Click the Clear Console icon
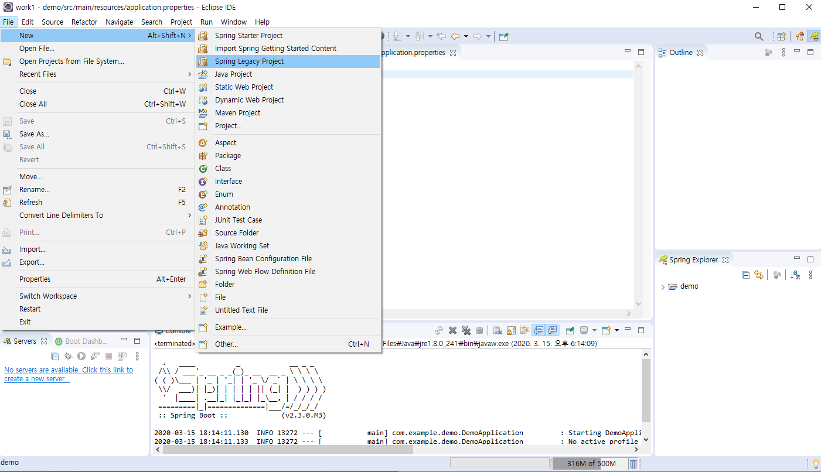Image resolution: width=821 pixels, height=472 pixels. [498, 330]
